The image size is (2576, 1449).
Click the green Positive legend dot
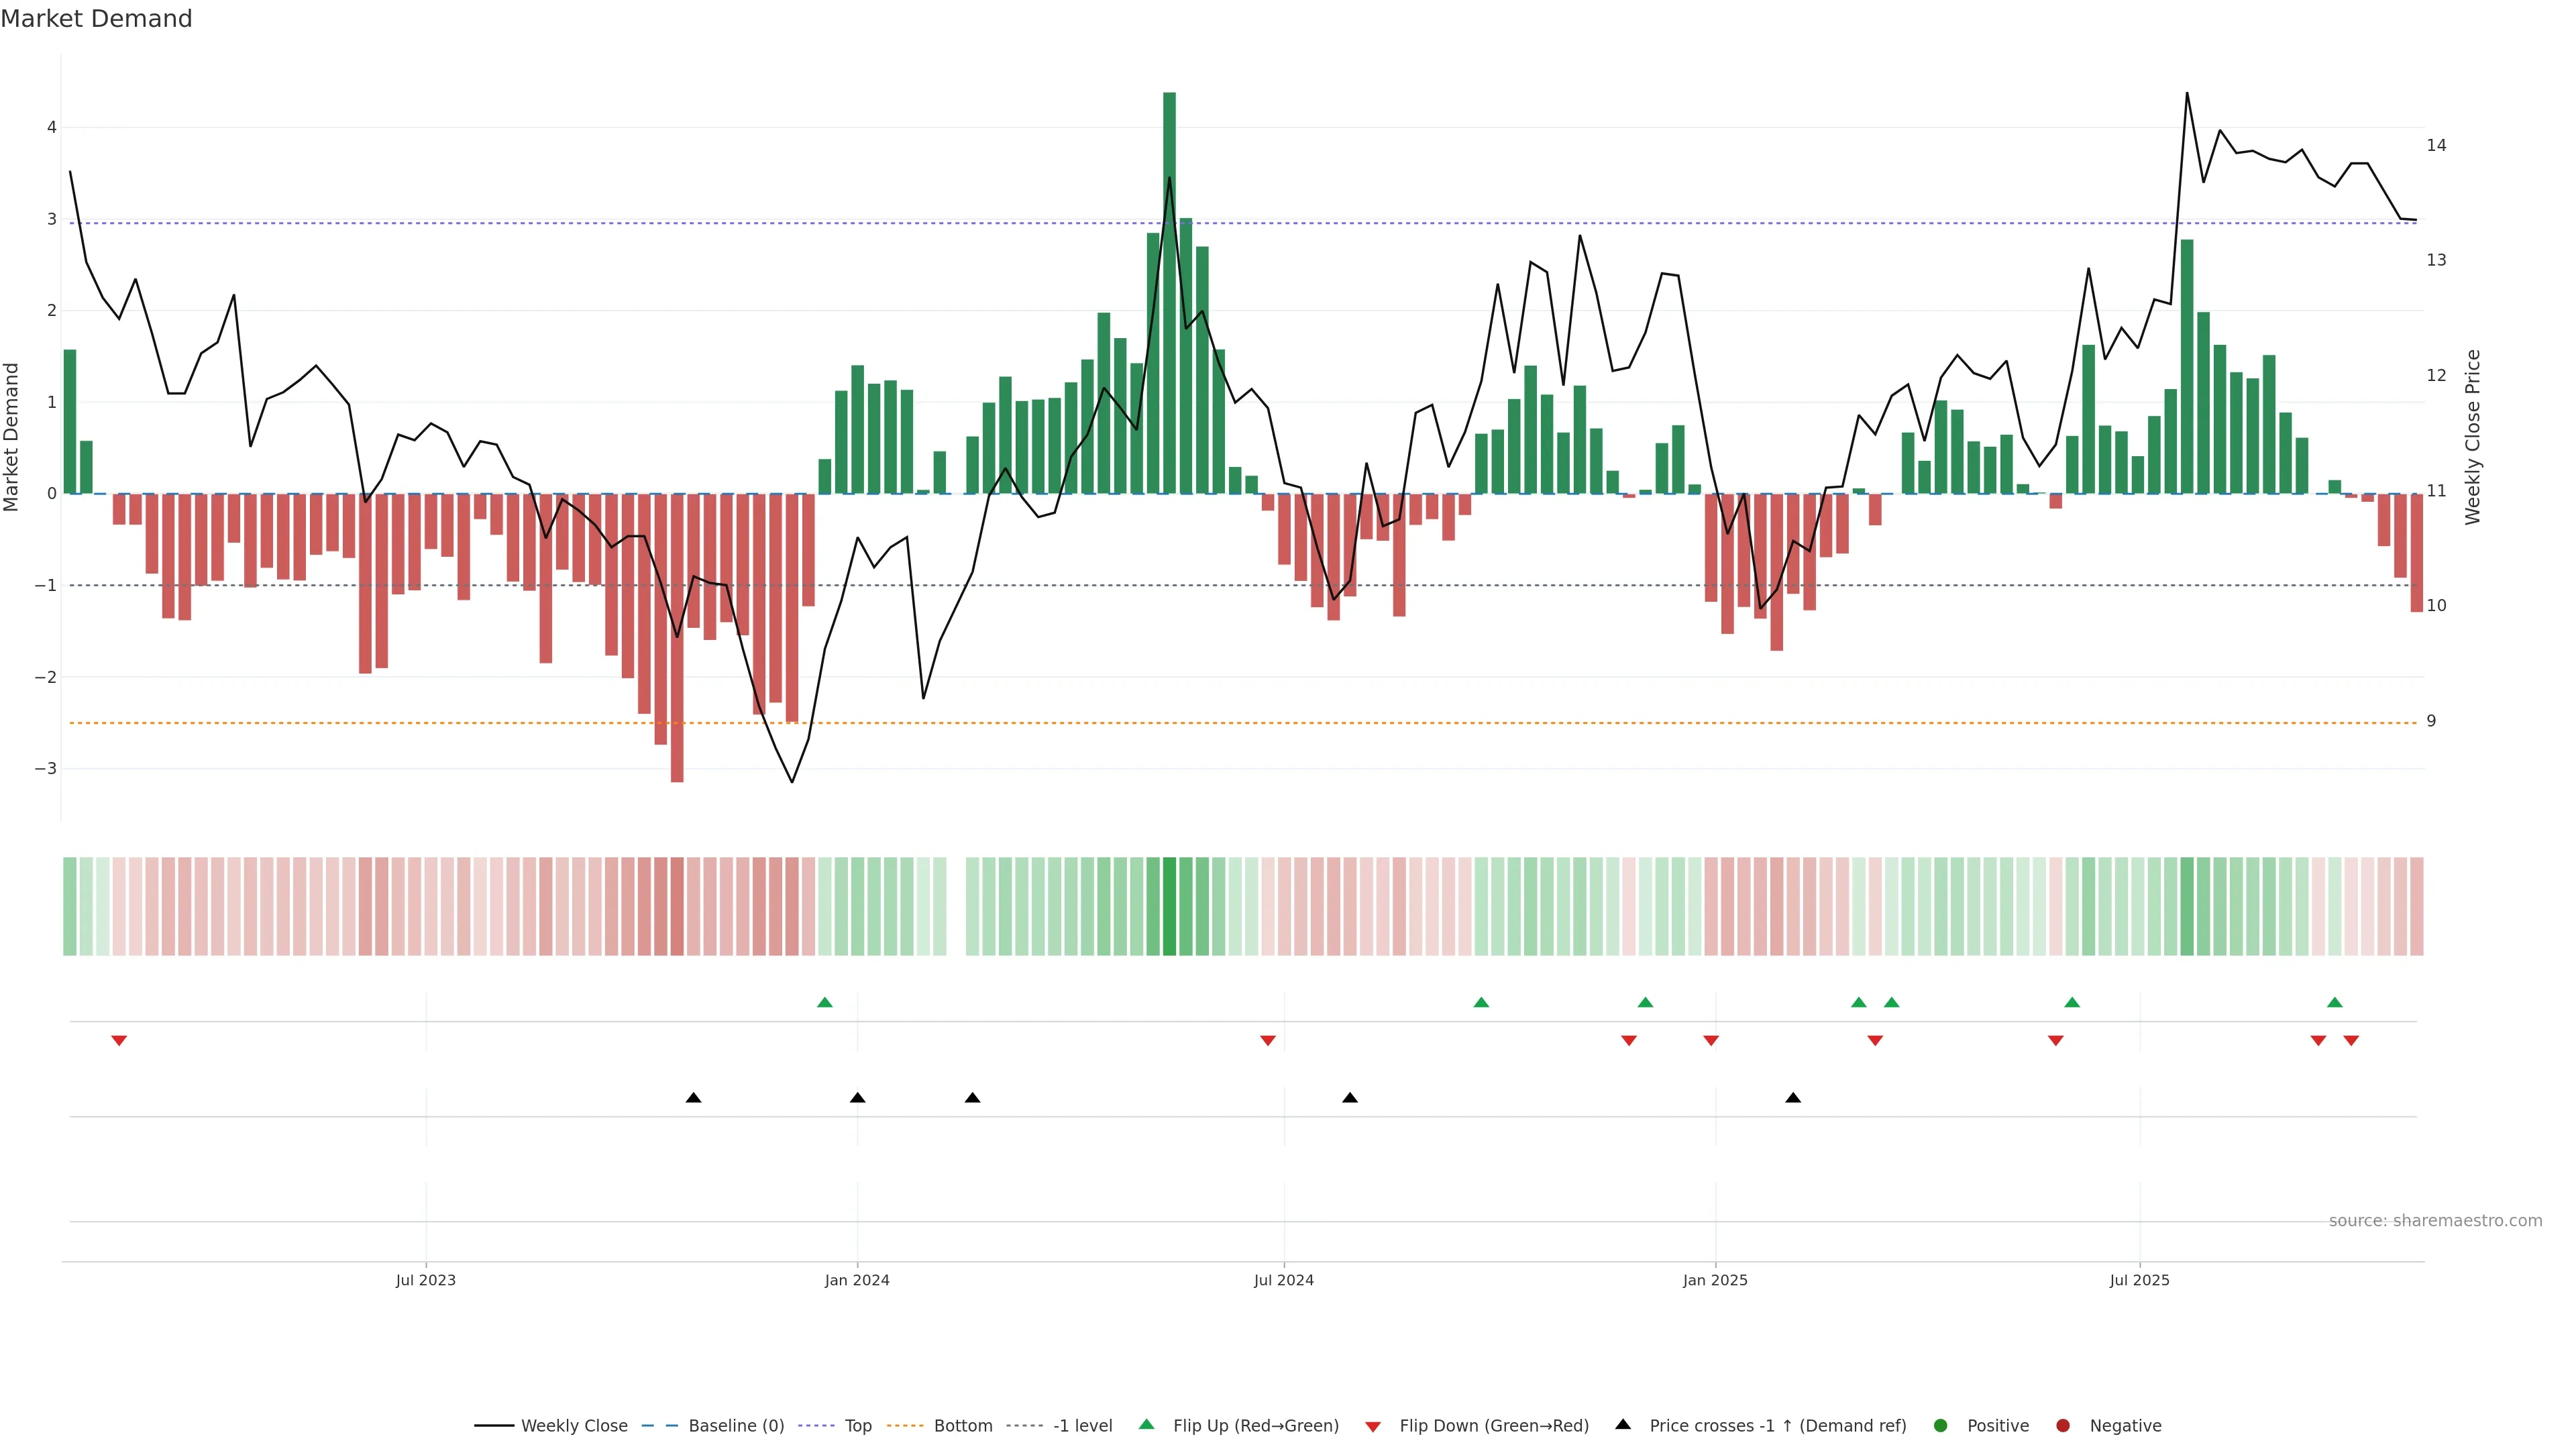pyautogui.click(x=1940, y=1425)
